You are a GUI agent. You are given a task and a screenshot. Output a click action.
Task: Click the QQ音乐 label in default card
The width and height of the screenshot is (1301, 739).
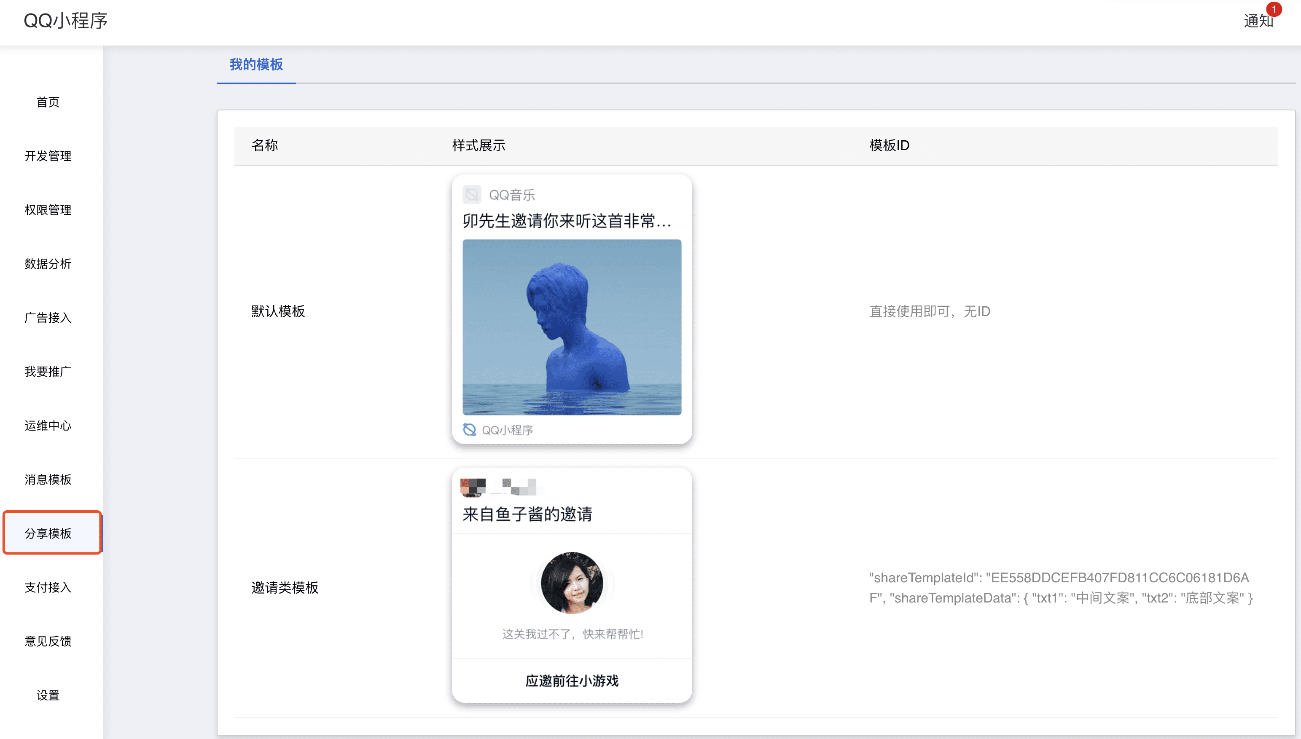click(512, 195)
